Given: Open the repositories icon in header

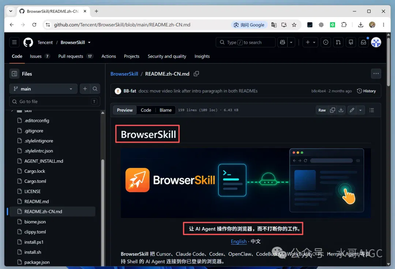Looking at the screenshot, I should coord(351,42).
